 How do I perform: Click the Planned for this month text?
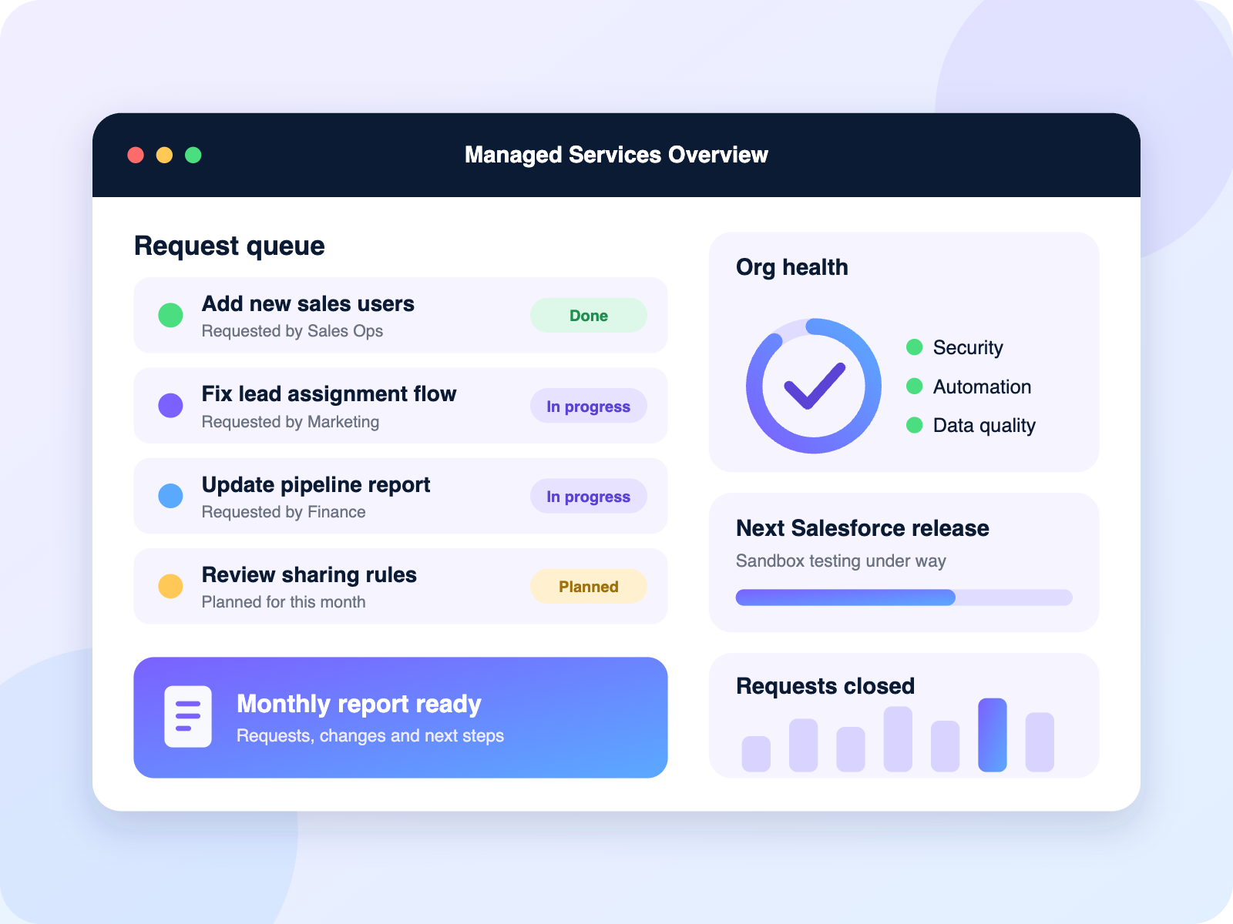(284, 602)
